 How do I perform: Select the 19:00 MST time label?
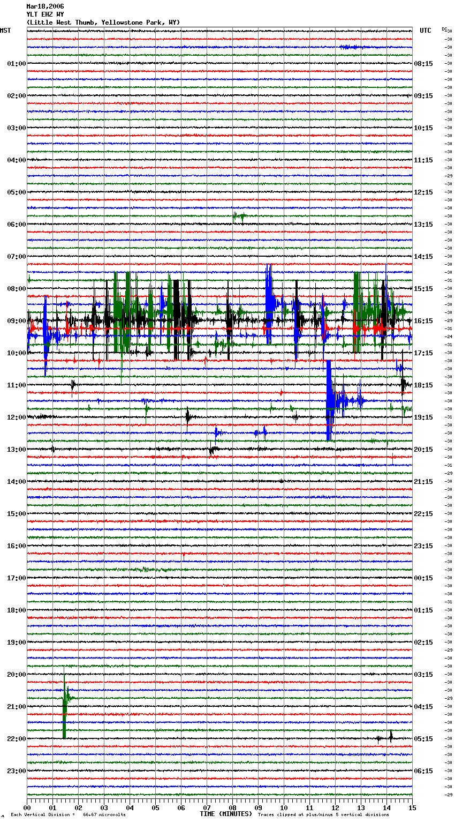[x=17, y=642]
